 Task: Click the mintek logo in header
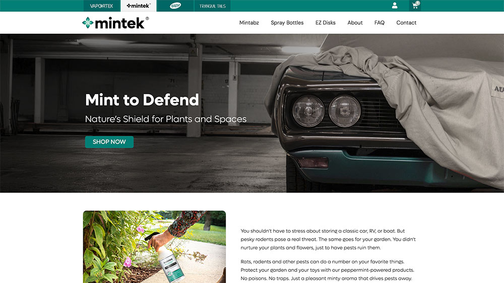(x=115, y=23)
